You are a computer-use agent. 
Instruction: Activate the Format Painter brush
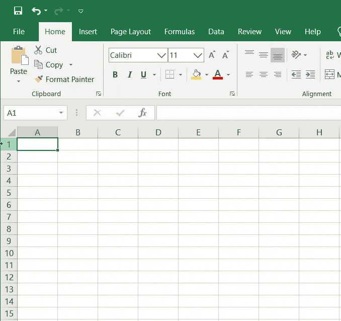(x=39, y=79)
